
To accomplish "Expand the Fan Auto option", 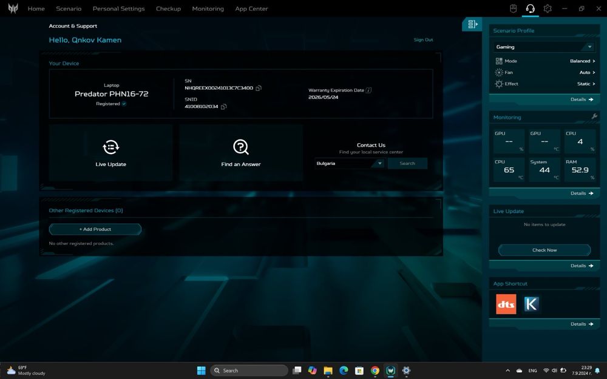I will pyautogui.click(x=587, y=72).
